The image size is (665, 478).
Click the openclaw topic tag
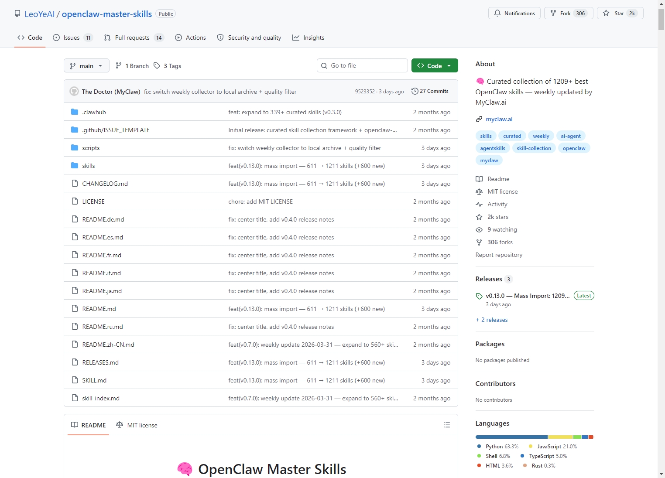coord(574,148)
